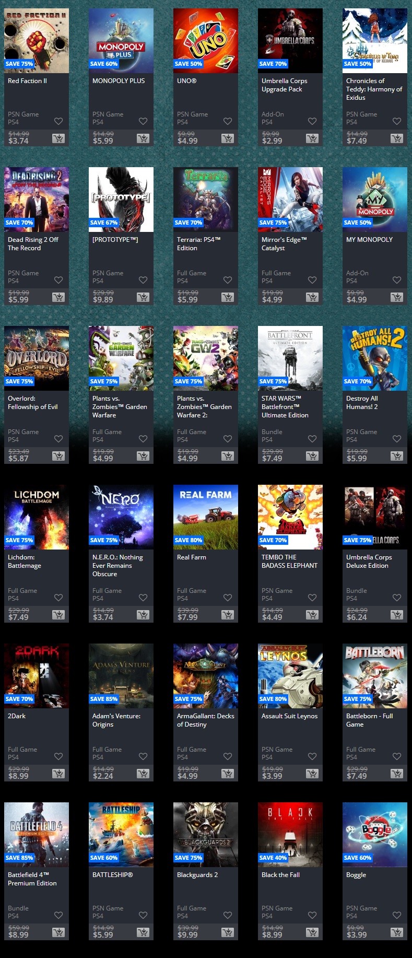Add Lichdom Battlemage to cart
The image size is (412, 958).
point(58,615)
